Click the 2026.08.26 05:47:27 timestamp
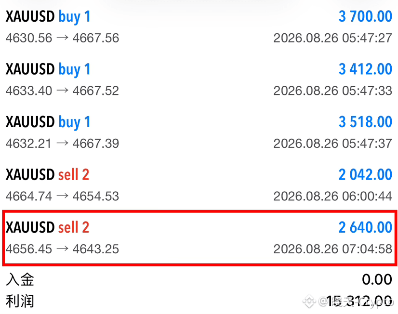Screen dimensions: 398x314 (333, 38)
